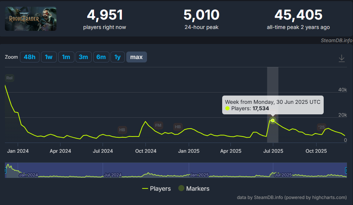Grab the left navigator range handle
This screenshot has height=205, width=353.
point(5,170)
